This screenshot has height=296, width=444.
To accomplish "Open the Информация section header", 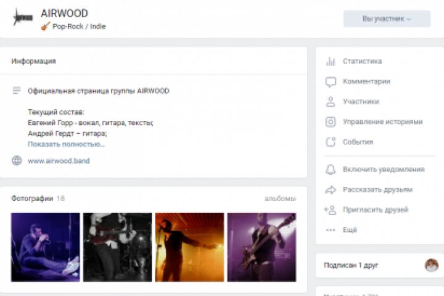I will pos(34,61).
